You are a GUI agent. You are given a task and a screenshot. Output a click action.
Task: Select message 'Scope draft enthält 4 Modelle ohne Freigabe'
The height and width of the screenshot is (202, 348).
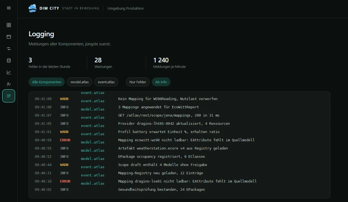(x=162, y=165)
